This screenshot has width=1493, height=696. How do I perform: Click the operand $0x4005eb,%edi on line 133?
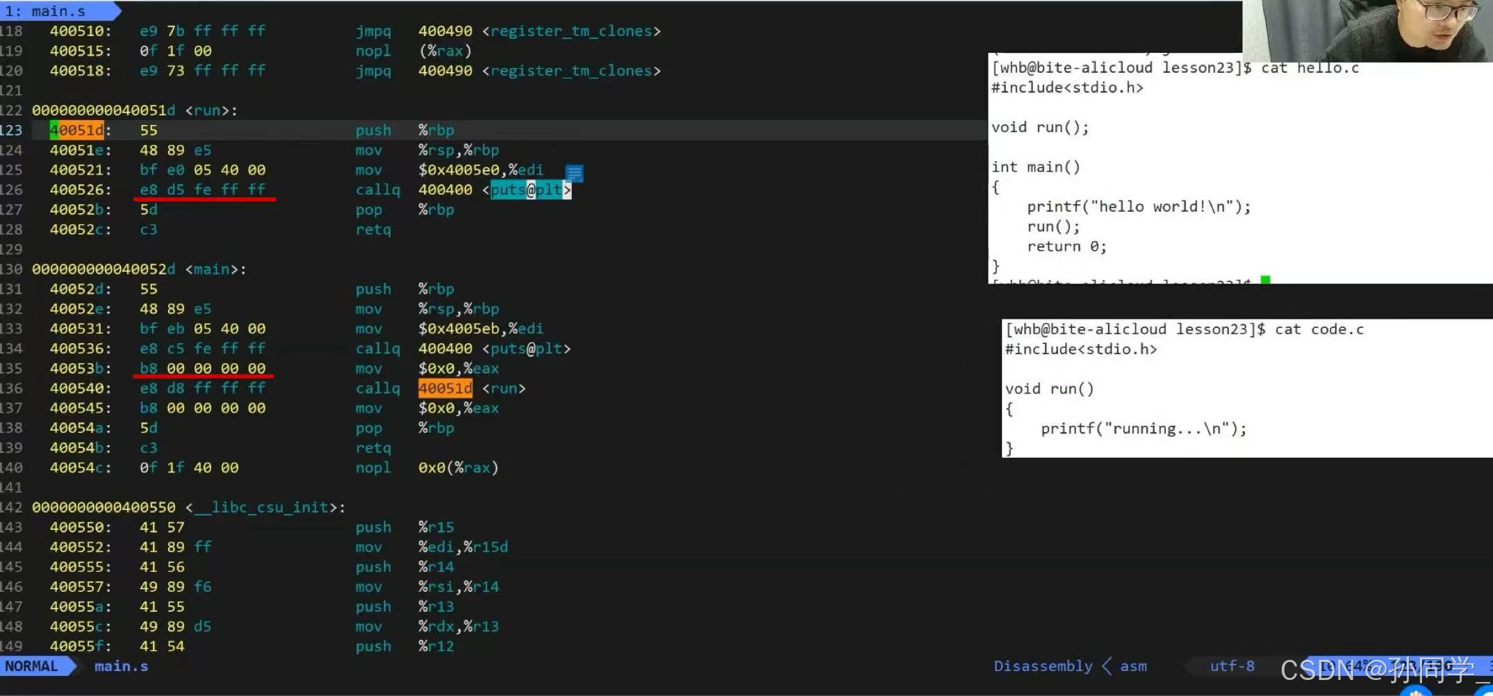[x=481, y=329]
